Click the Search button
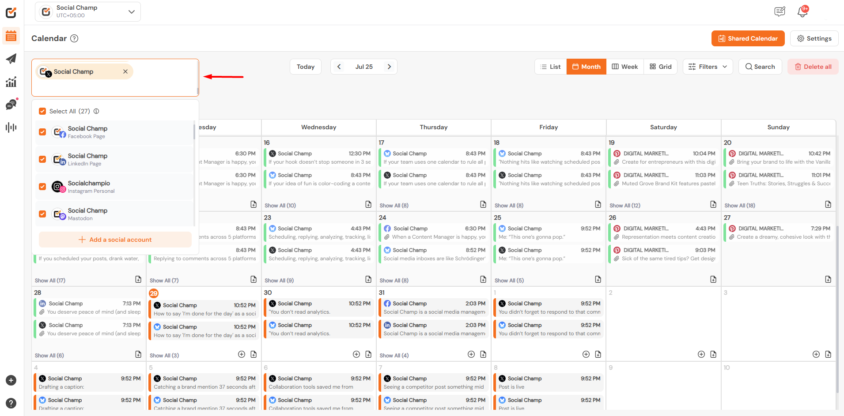844x416 pixels. pos(760,67)
